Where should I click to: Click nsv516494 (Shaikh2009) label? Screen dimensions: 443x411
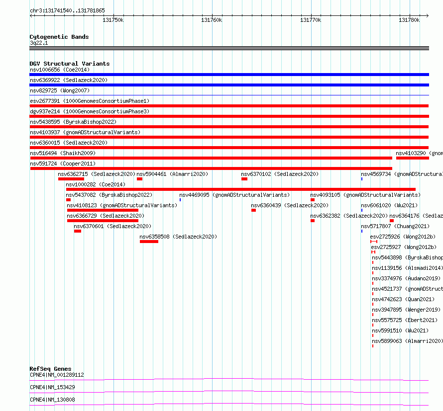tap(63, 153)
